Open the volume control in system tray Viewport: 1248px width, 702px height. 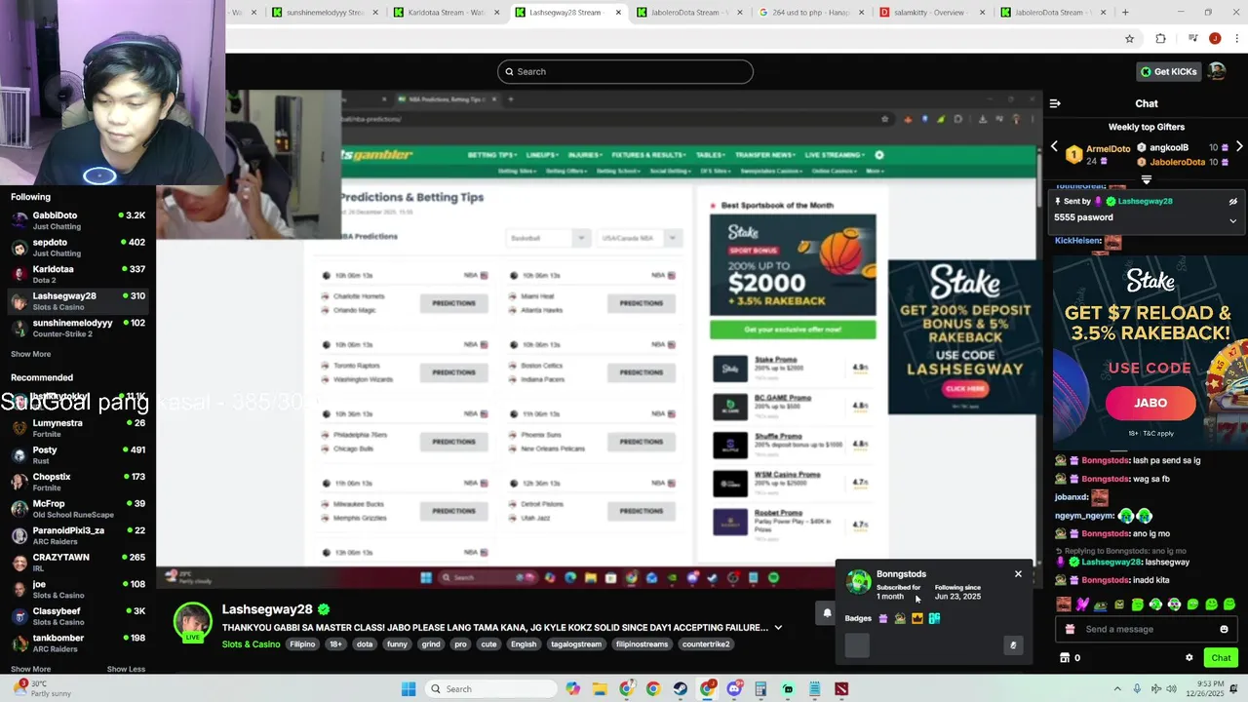1174,689
